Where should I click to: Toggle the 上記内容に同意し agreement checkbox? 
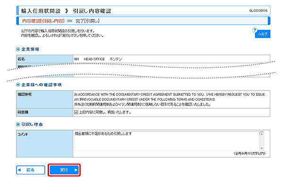coord(76,112)
